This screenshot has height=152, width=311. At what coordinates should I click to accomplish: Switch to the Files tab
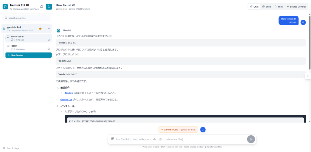[x=279, y=7]
